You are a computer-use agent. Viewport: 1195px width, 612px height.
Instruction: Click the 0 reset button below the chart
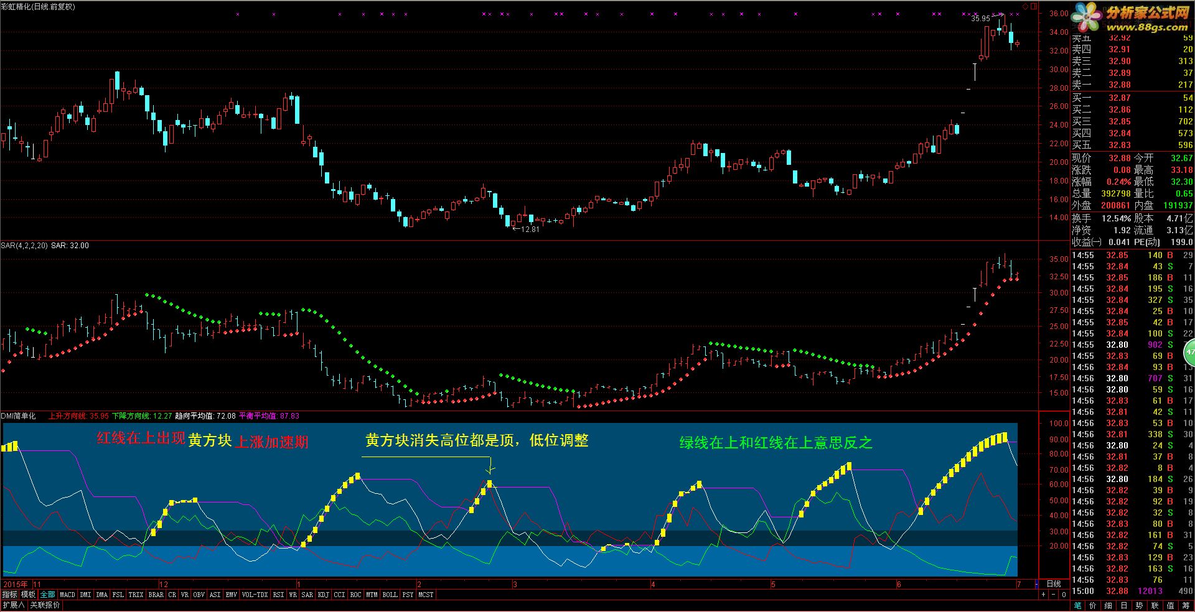pos(1064,595)
